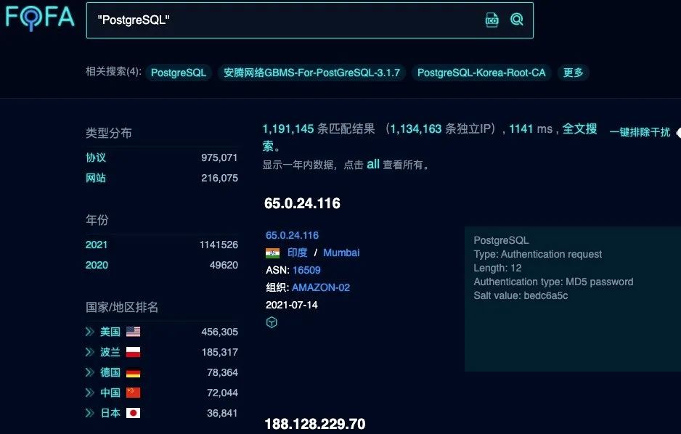Expand the chevron beside 波兰
681x434 pixels.
(x=90, y=352)
